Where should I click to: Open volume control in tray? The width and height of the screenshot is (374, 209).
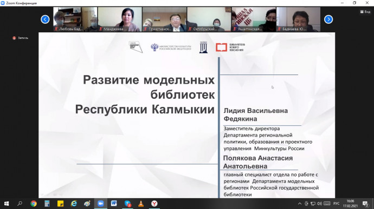(x=320, y=204)
